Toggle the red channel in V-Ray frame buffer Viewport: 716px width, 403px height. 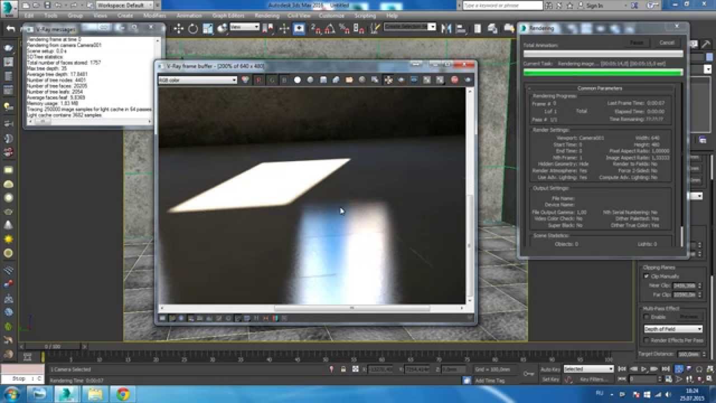[x=258, y=80]
